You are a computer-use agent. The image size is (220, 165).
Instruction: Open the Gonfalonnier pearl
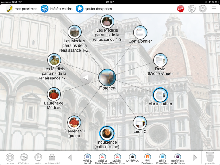140,33
